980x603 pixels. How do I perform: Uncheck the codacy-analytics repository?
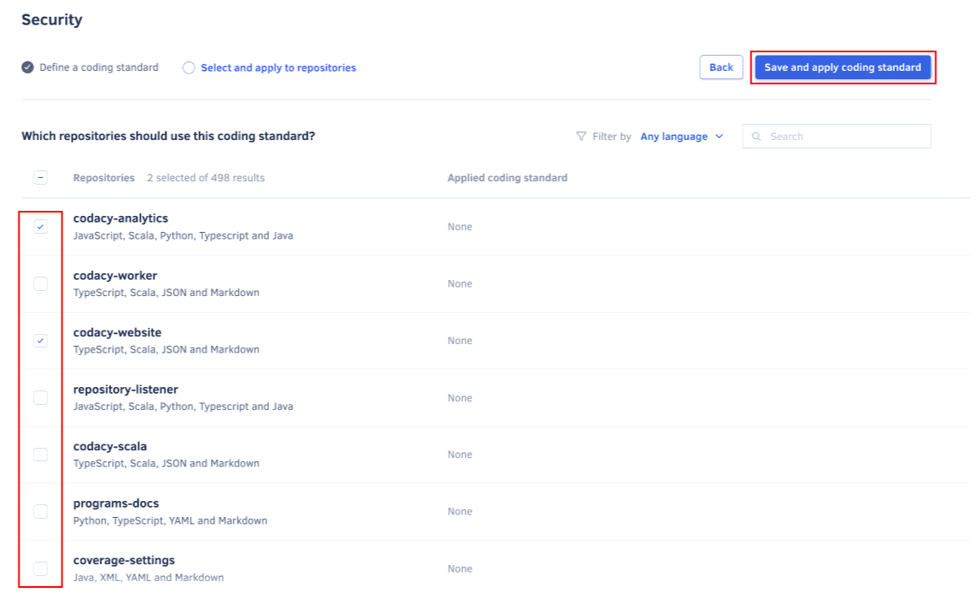point(40,226)
